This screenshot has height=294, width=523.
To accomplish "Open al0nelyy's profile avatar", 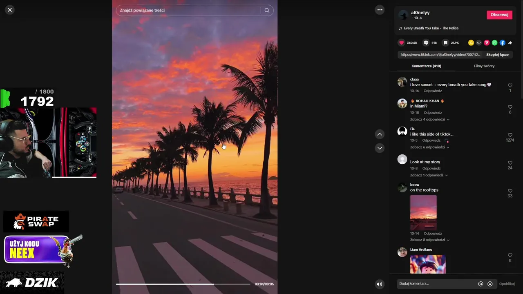I will point(404,15).
